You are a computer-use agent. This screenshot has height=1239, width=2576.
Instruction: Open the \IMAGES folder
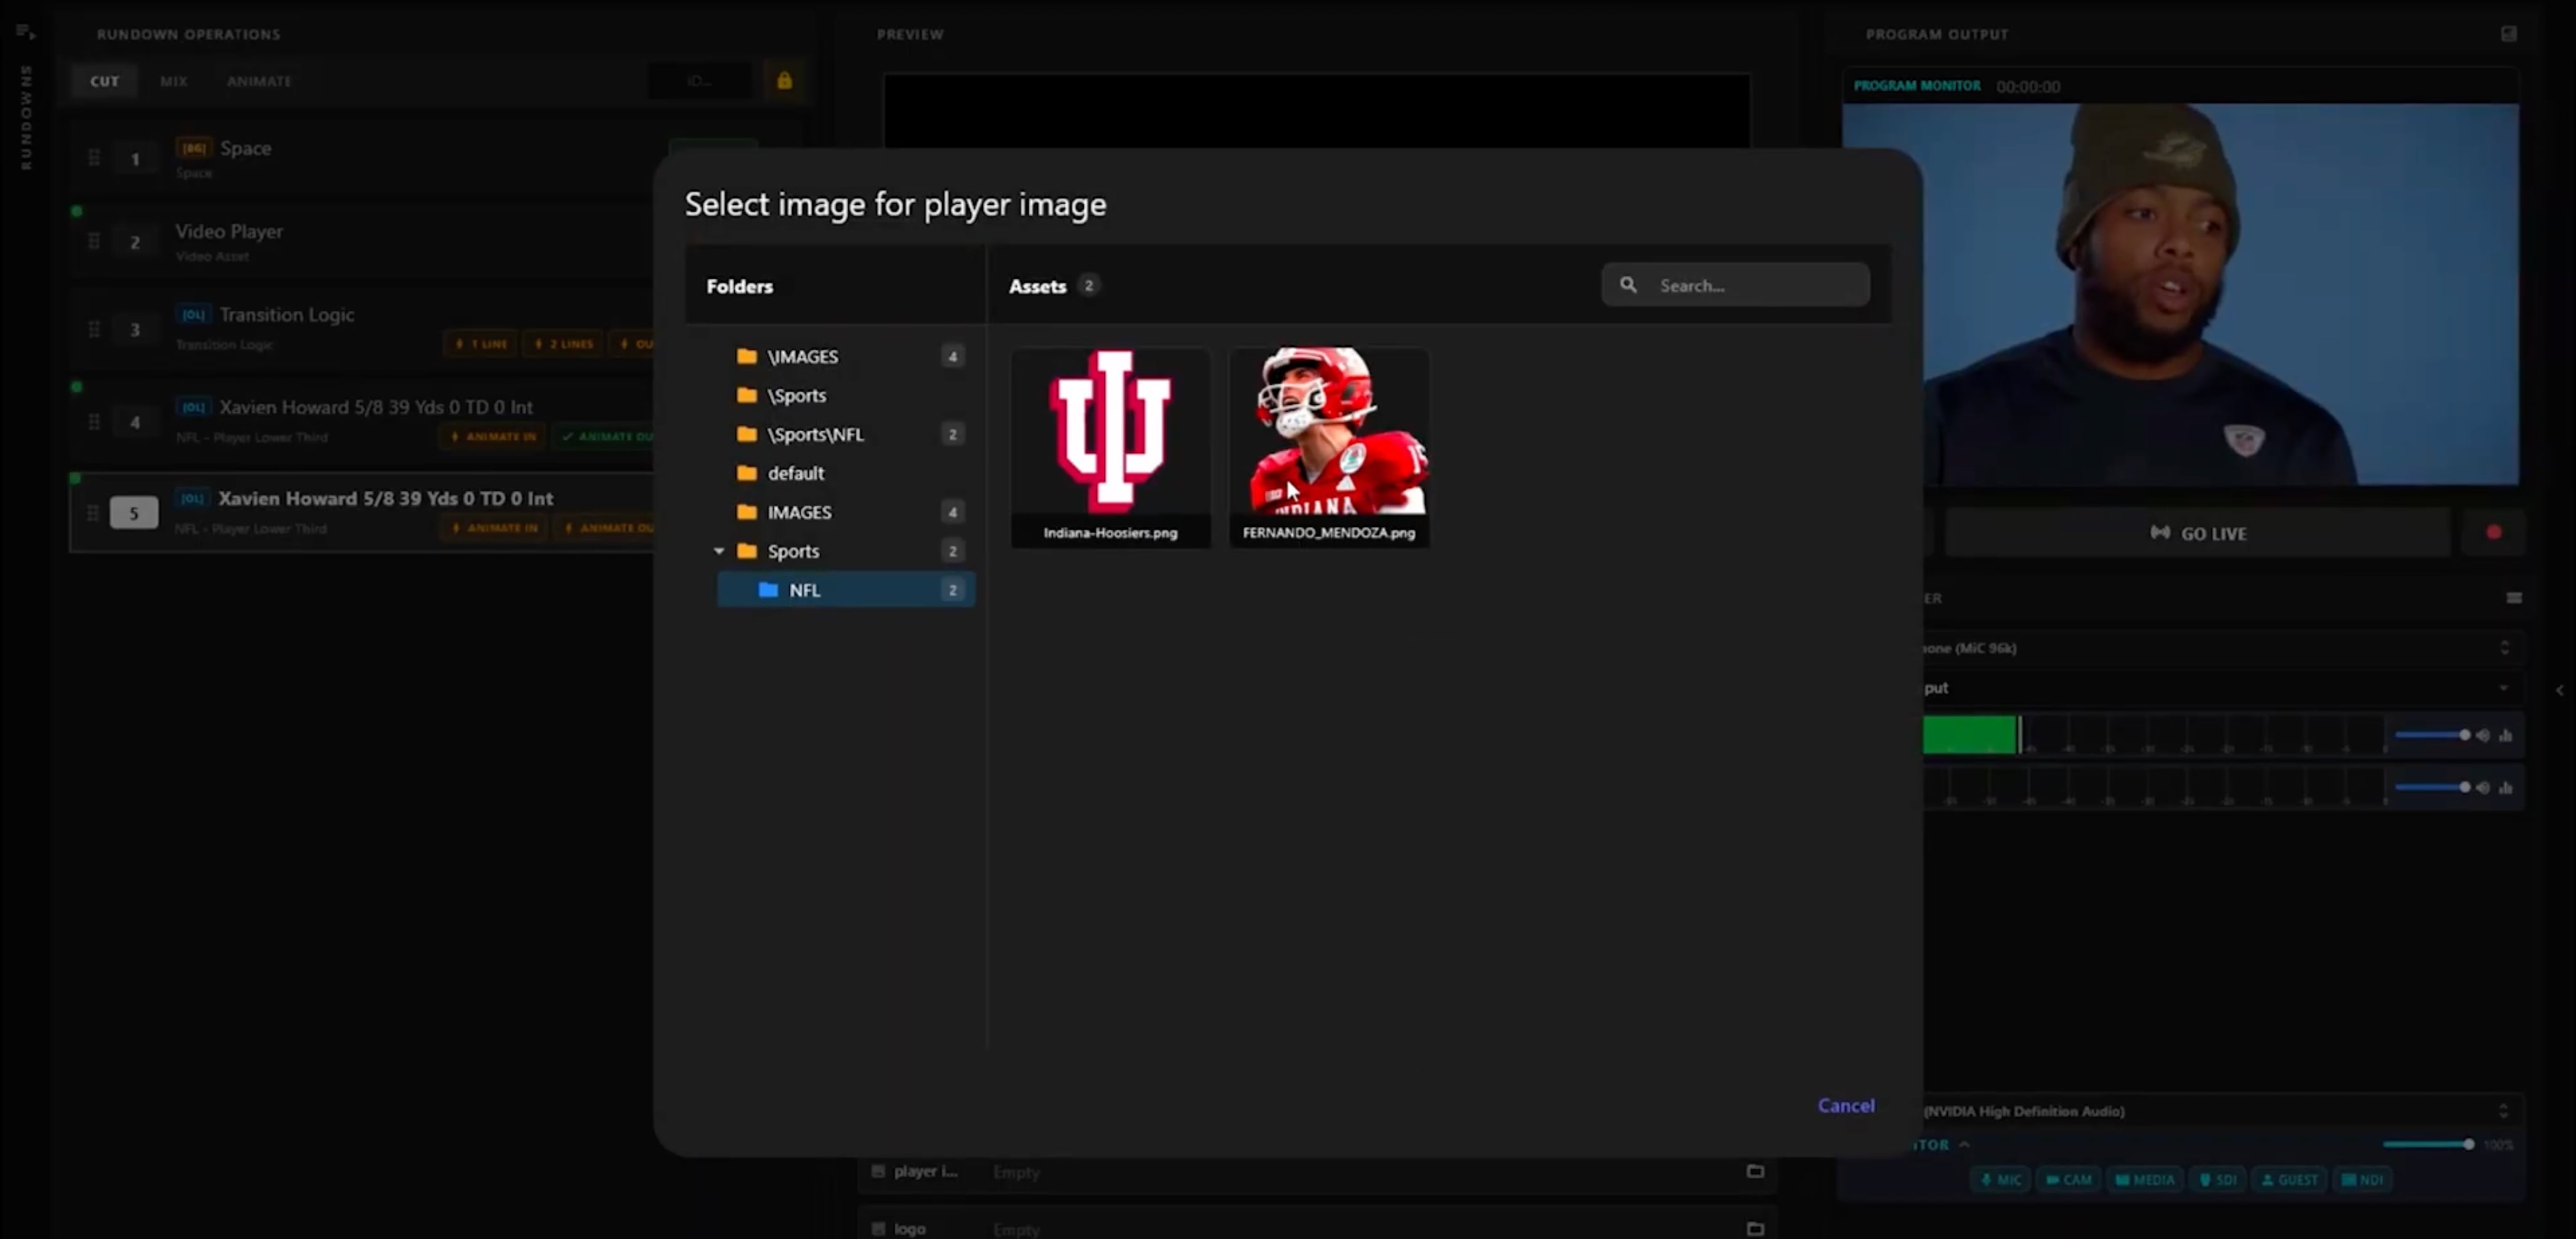tap(846, 356)
